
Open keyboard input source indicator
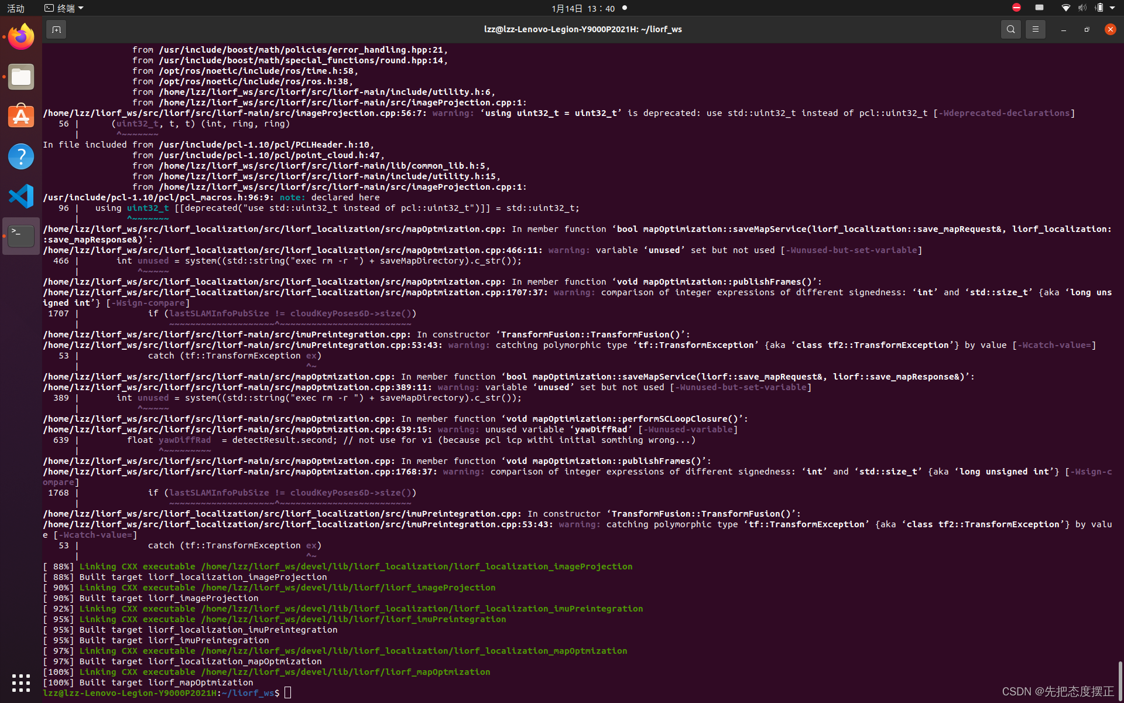tap(1039, 8)
